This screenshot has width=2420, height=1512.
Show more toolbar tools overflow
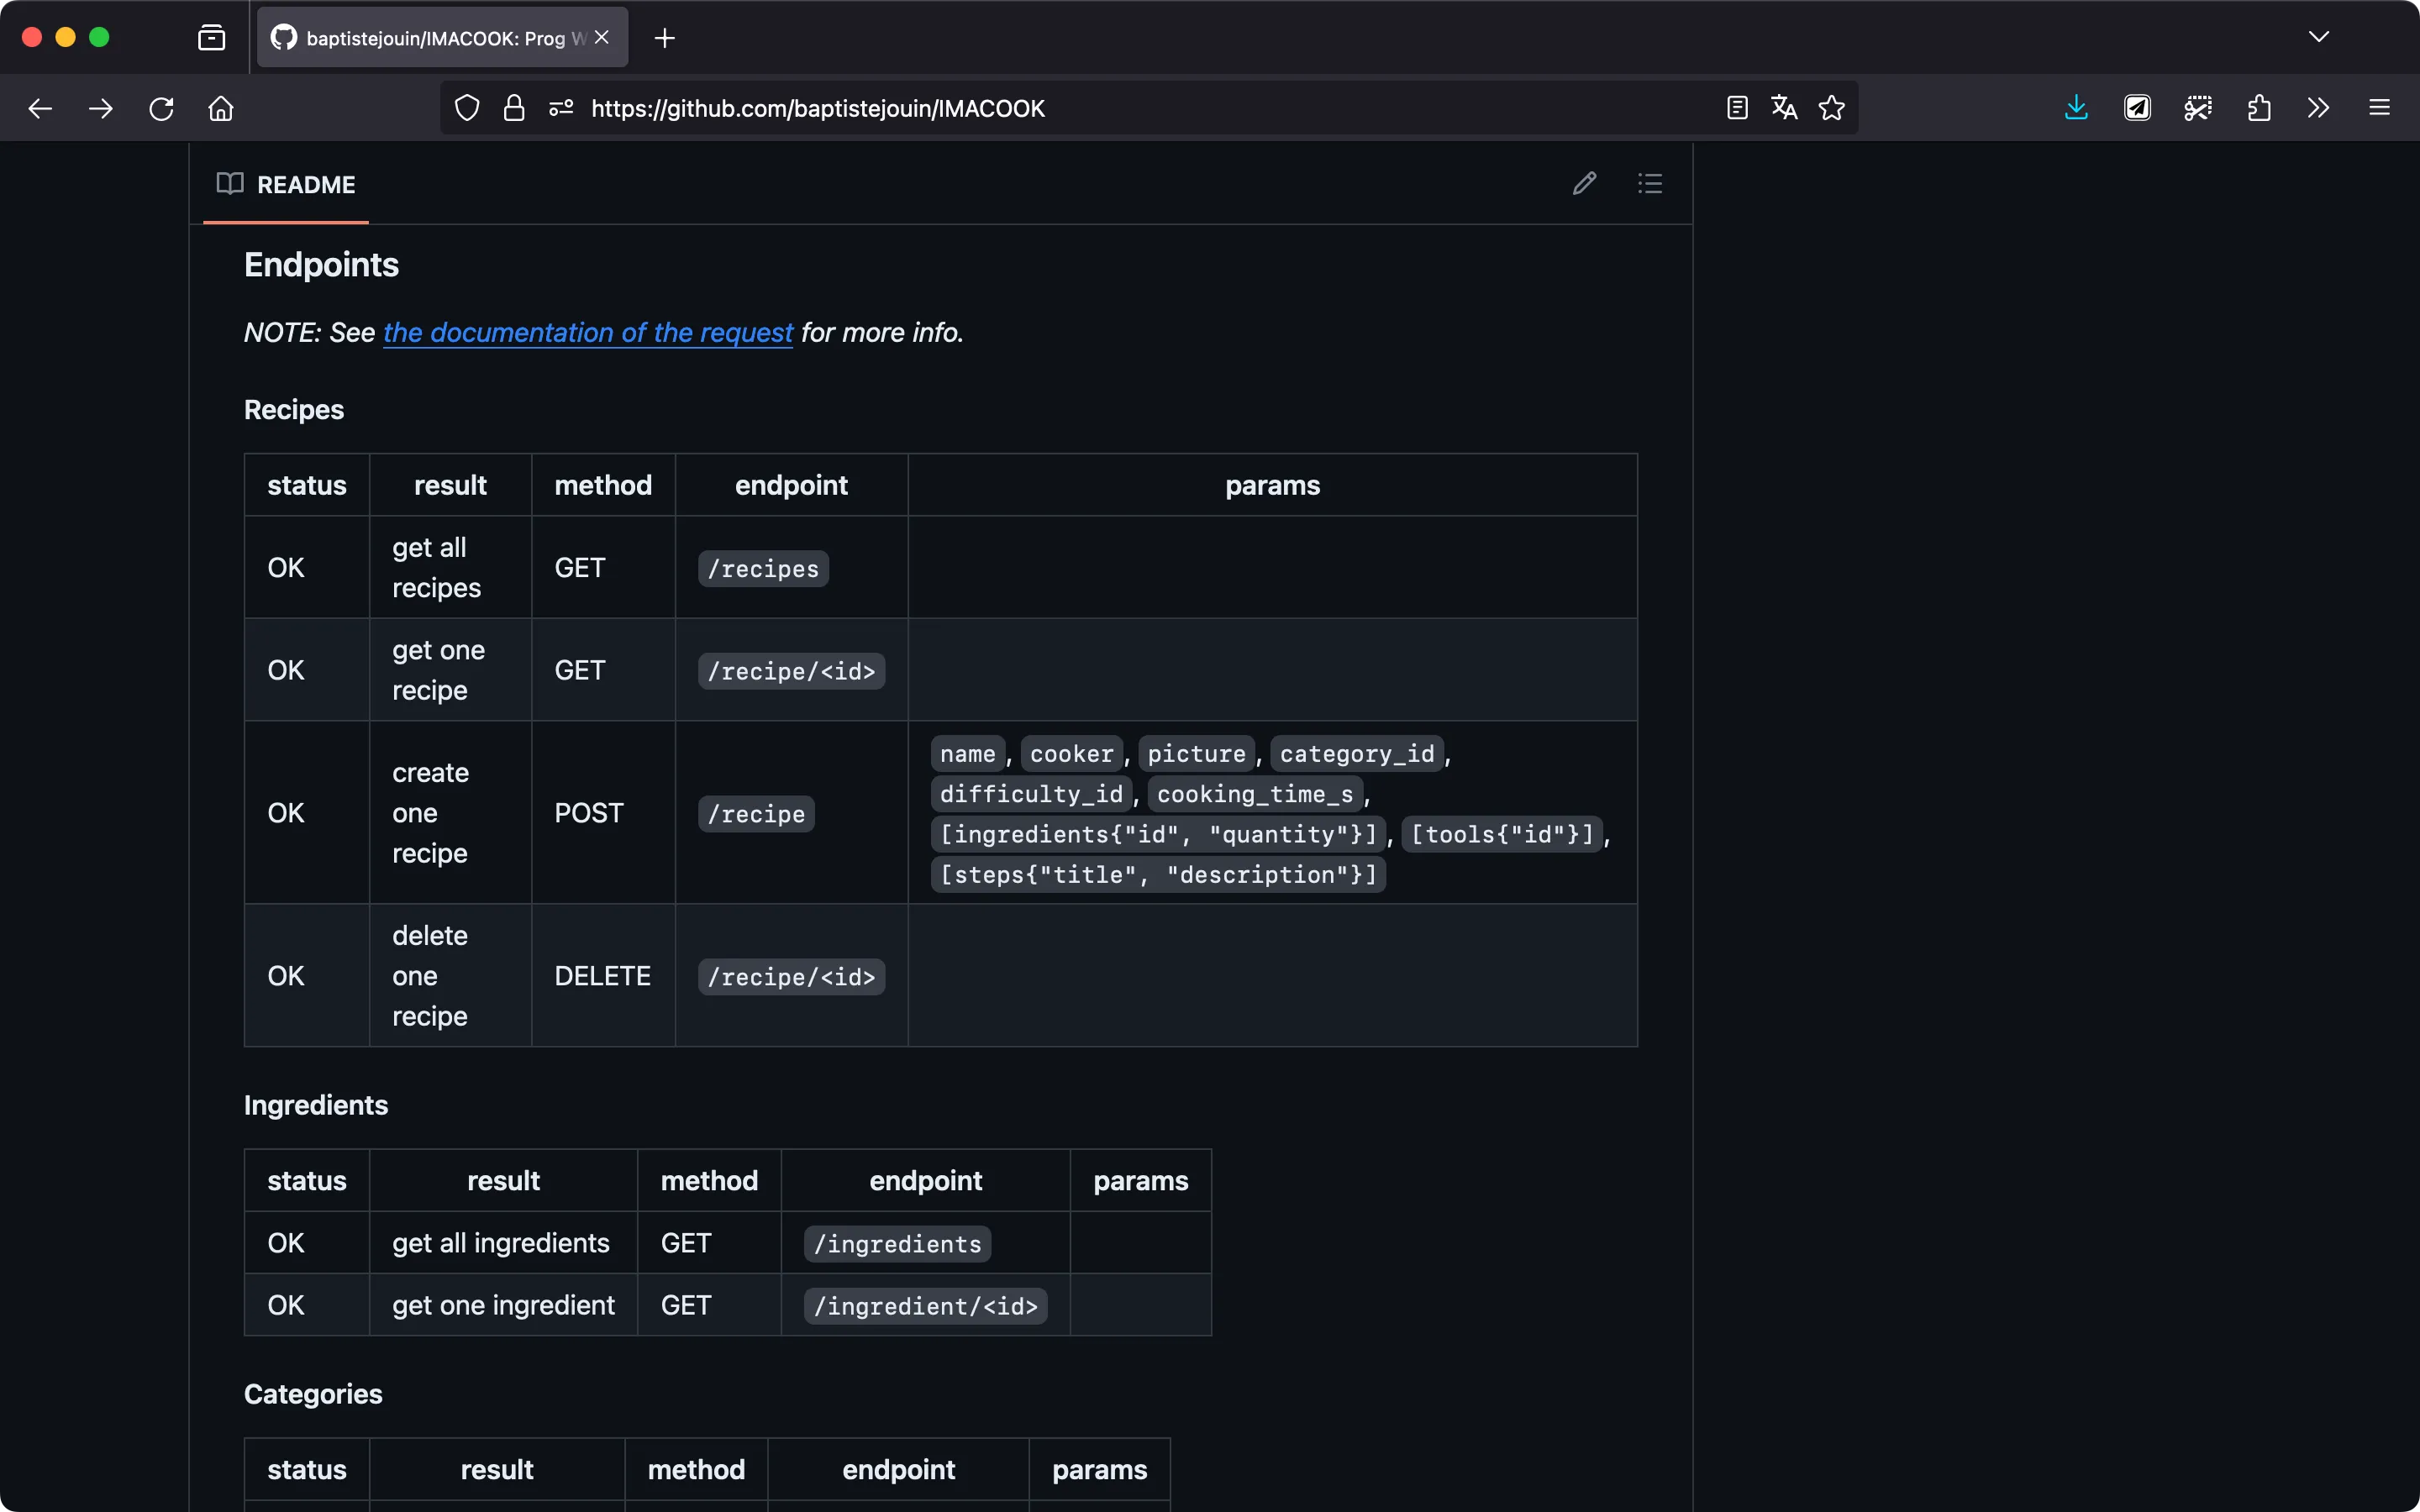click(x=2318, y=108)
